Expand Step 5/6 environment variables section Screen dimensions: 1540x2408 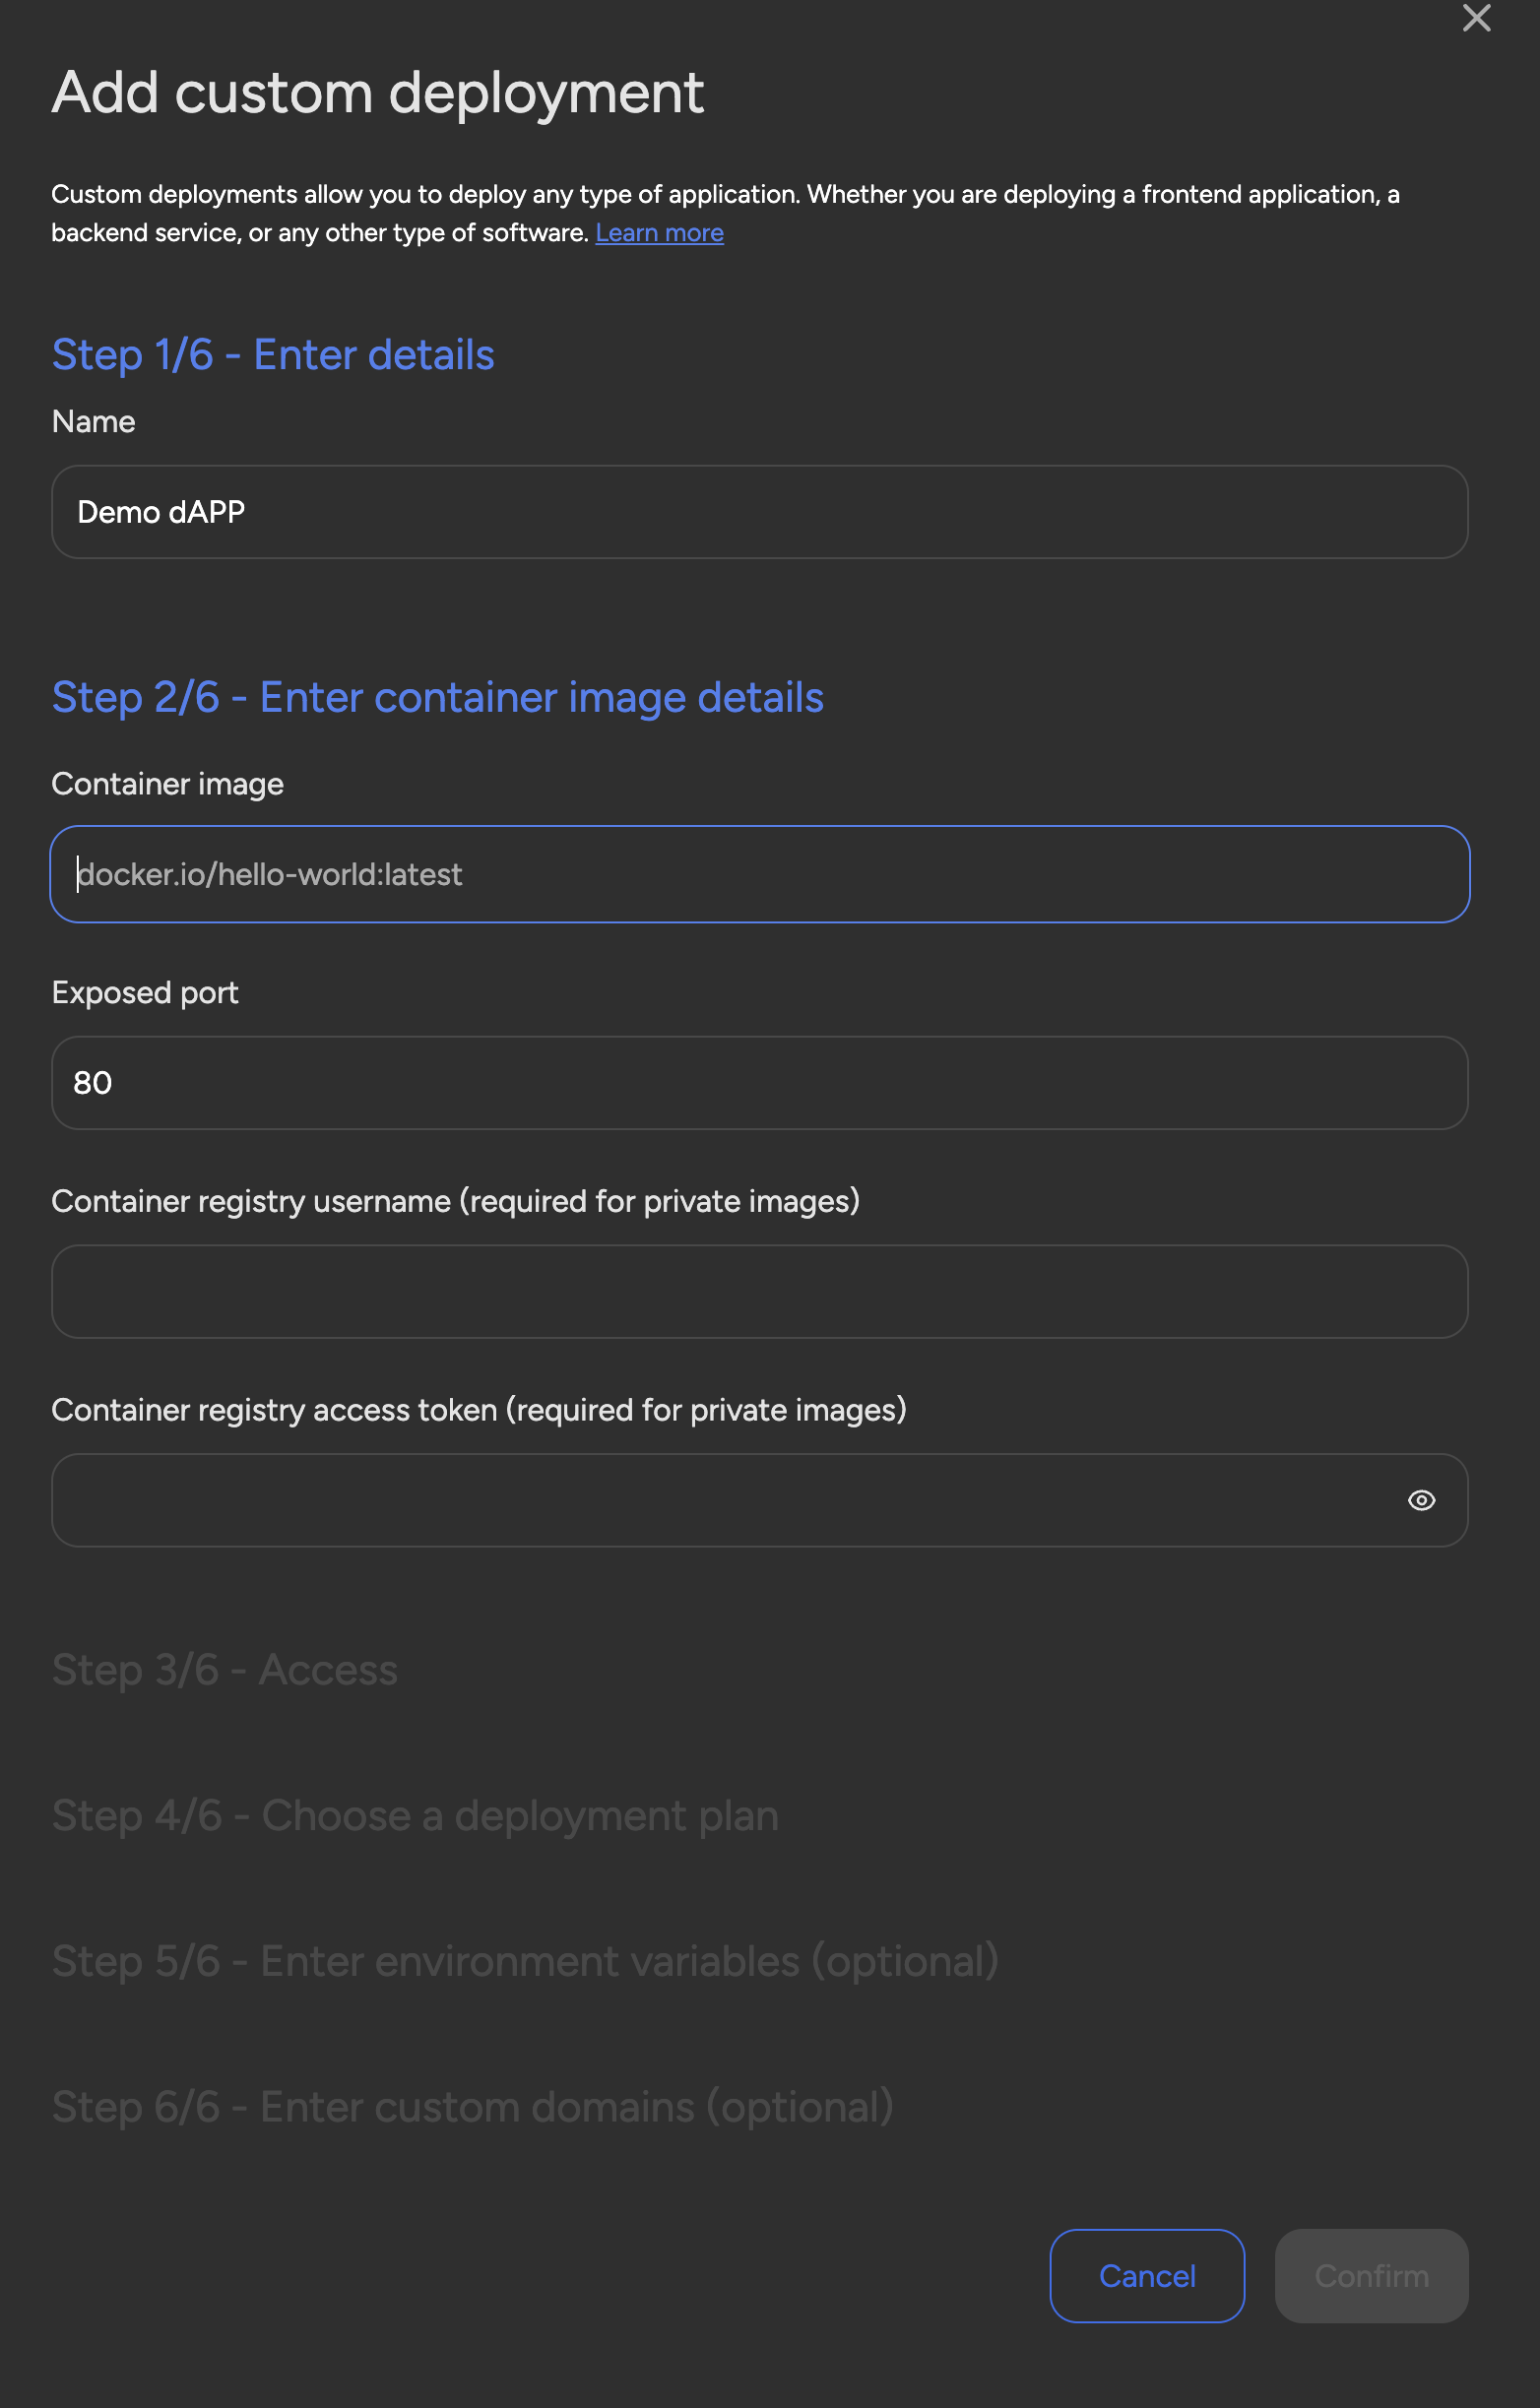[525, 1961]
